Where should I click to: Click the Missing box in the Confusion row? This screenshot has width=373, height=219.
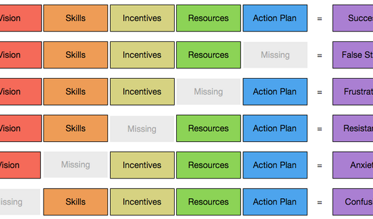(20, 202)
